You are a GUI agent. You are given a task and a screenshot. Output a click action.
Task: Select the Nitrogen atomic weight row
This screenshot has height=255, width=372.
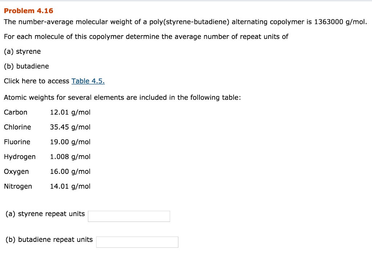[x=47, y=186]
